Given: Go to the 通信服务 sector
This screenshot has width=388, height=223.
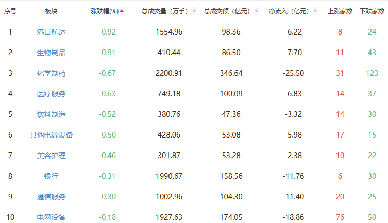Looking at the screenshot, I should 52,197.
